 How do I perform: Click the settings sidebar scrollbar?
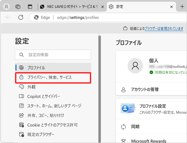[x=99, y=89]
